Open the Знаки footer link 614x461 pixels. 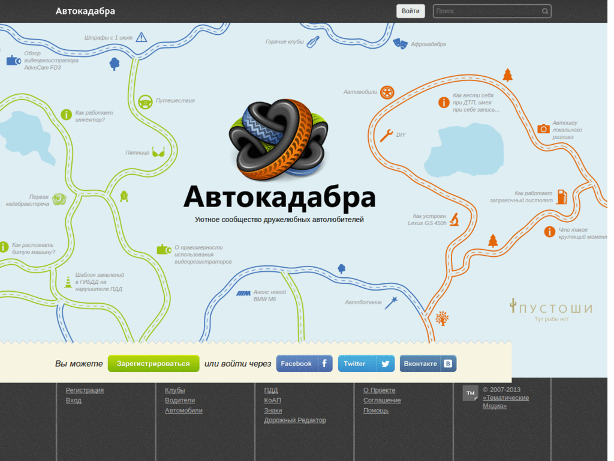click(x=273, y=411)
